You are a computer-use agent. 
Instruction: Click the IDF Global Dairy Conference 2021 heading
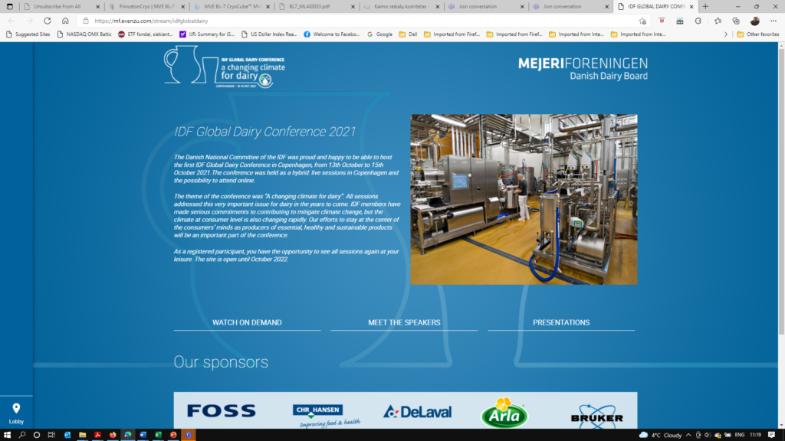click(x=264, y=132)
